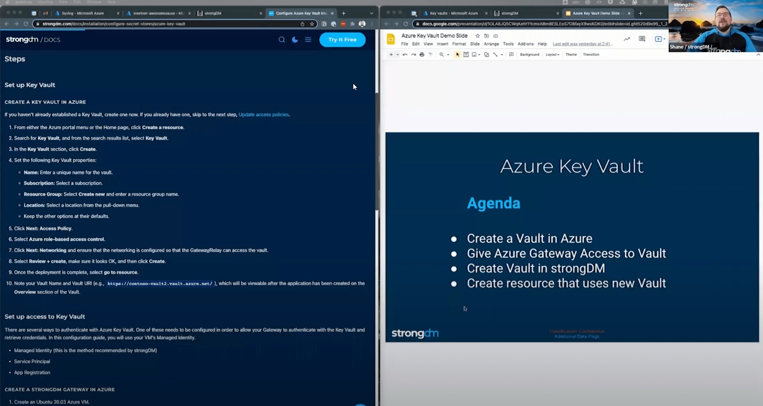
Task: Click the Background button in the Slides toolbar
Action: coord(530,54)
